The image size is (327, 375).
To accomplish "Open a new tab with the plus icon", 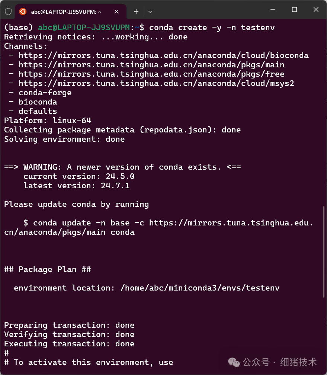I will pos(136,12).
